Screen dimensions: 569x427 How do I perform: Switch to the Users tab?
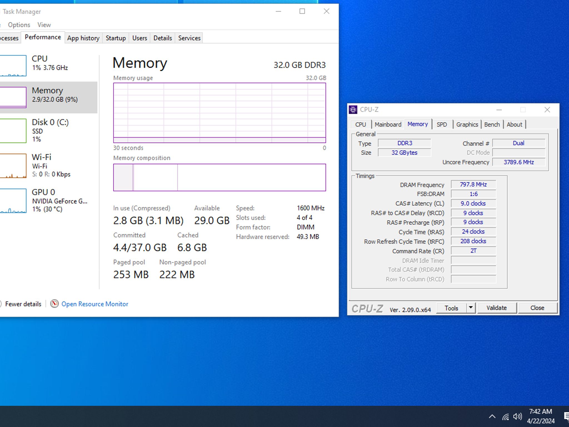click(x=140, y=38)
